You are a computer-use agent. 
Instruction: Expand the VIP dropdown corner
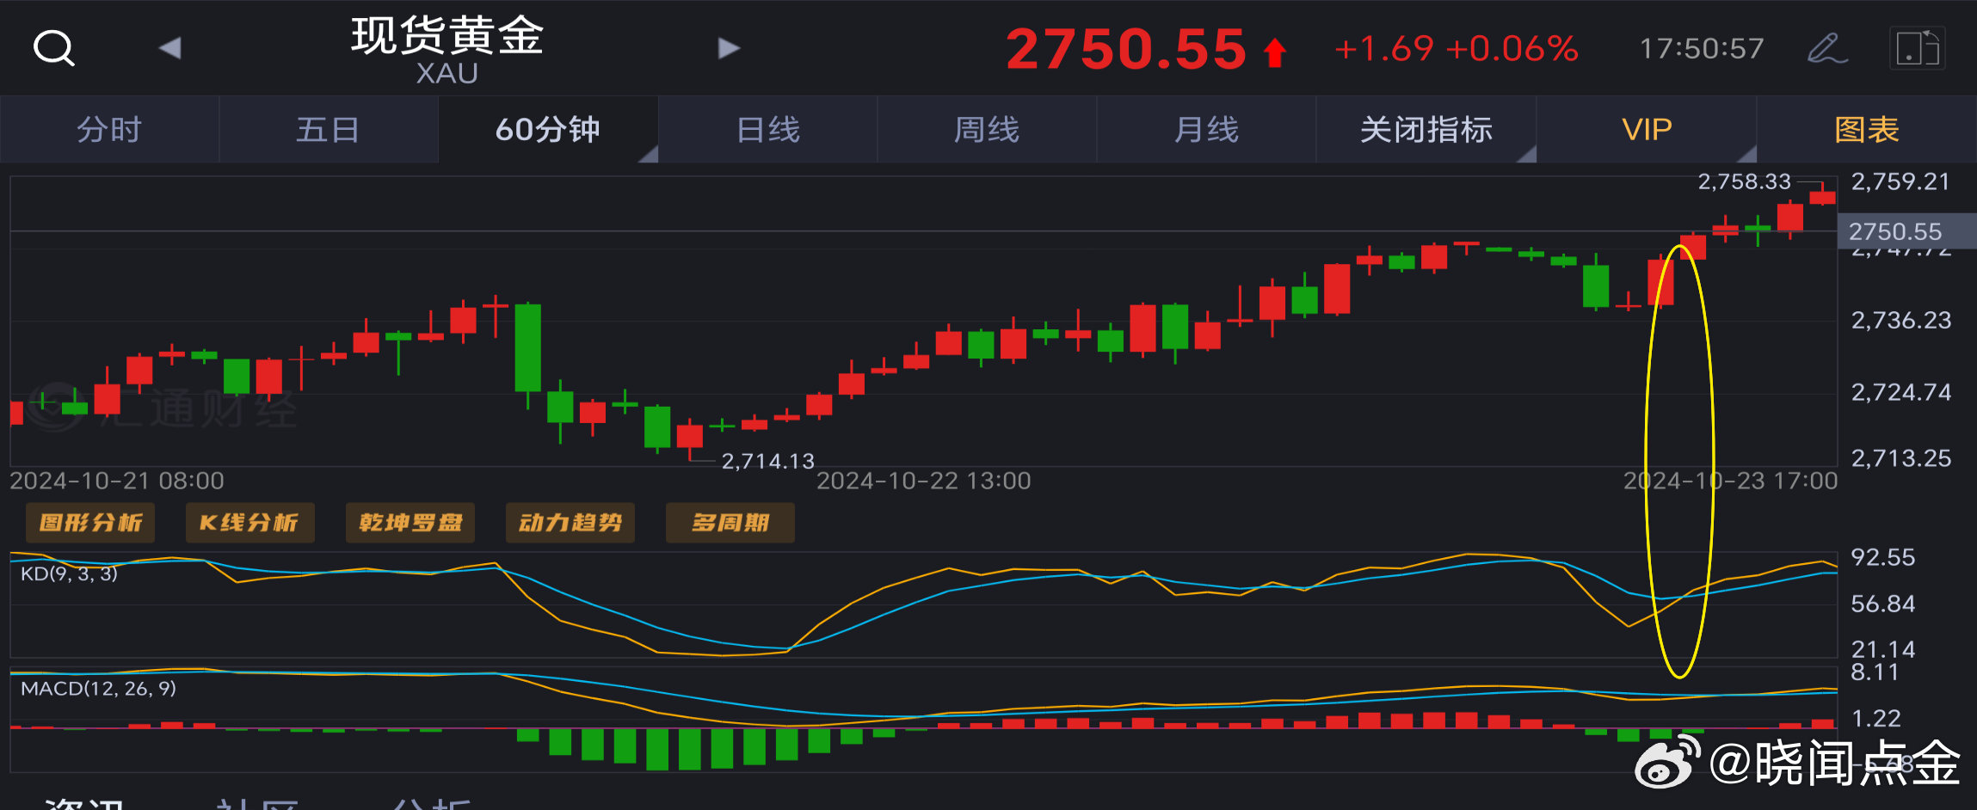click(x=1747, y=155)
